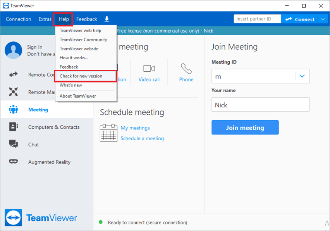Open the Feedback menu in menu bar
The image size is (330, 231).
tap(87, 19)
